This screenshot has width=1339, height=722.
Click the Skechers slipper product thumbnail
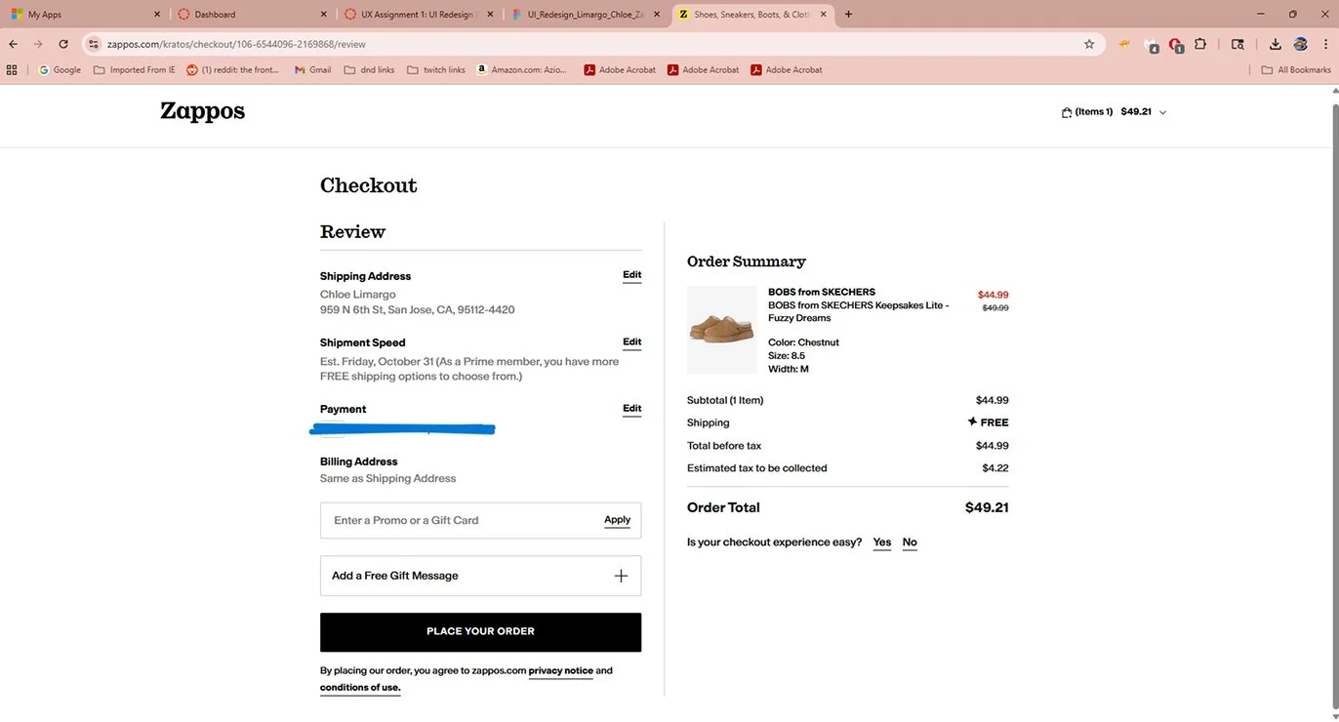tap(722, 330)
